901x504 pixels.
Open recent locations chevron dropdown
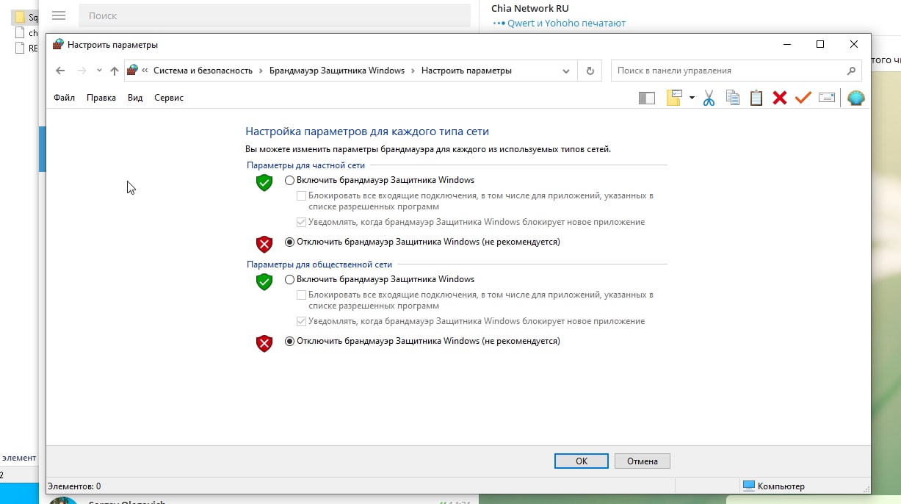(99, 71)
